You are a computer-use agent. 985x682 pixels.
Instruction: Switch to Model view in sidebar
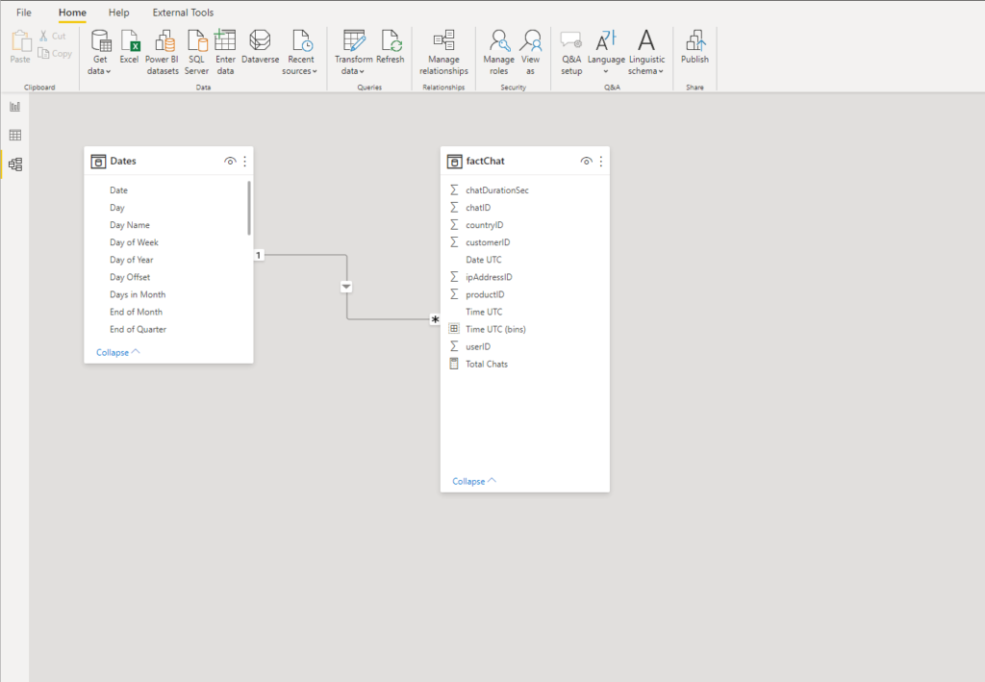tap(15, 164)
